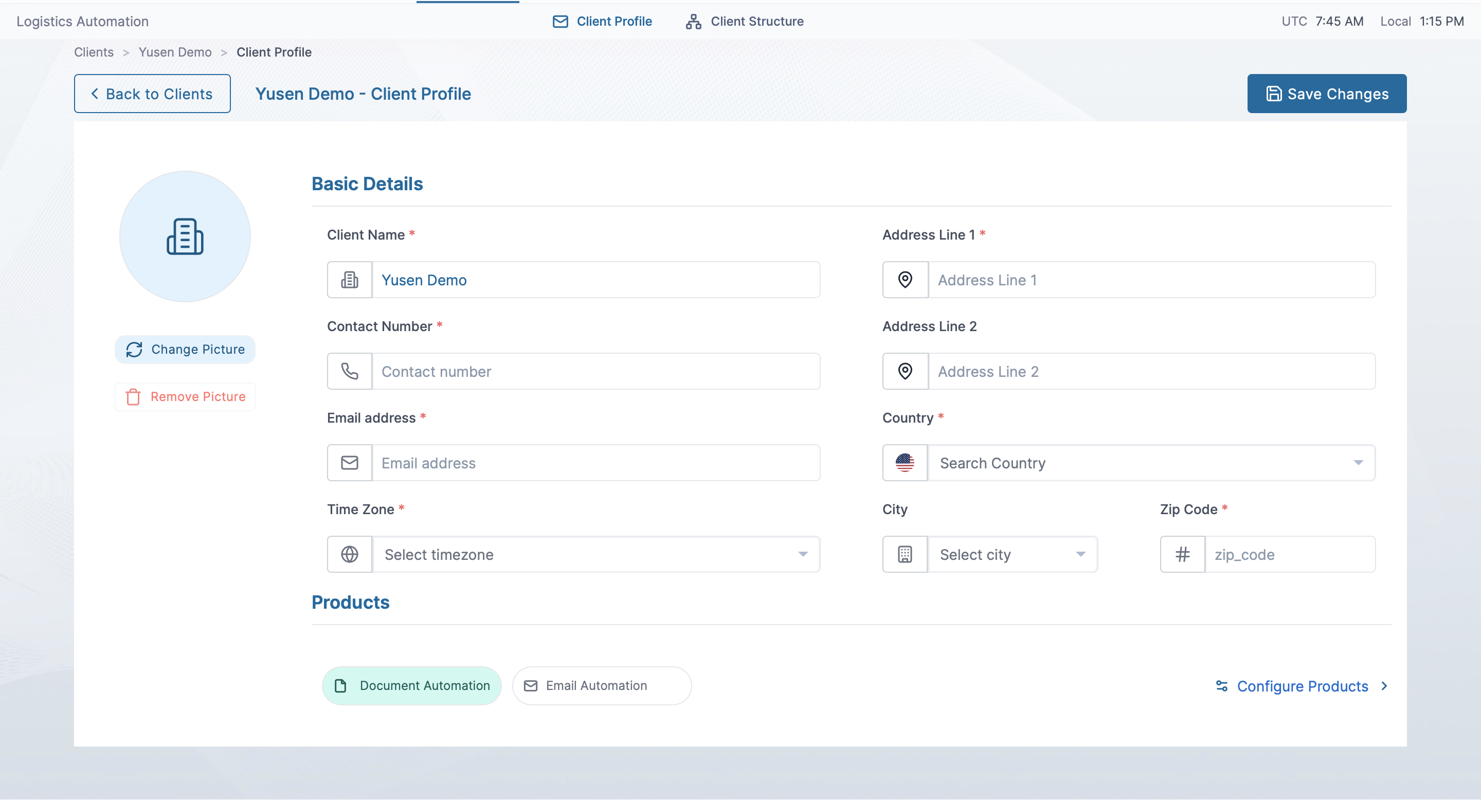Go back using Back to Clients button
The image size is (1481, 800).
tap(152, 94)
